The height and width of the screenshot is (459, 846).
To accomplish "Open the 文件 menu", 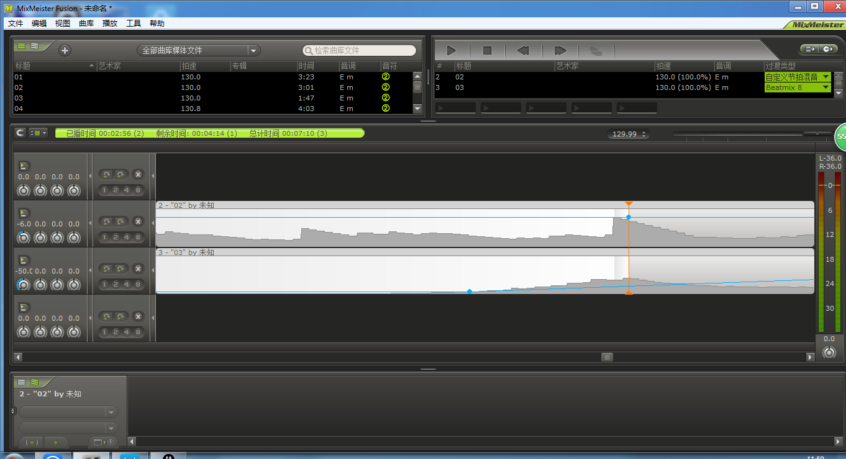I will (16, 24).
